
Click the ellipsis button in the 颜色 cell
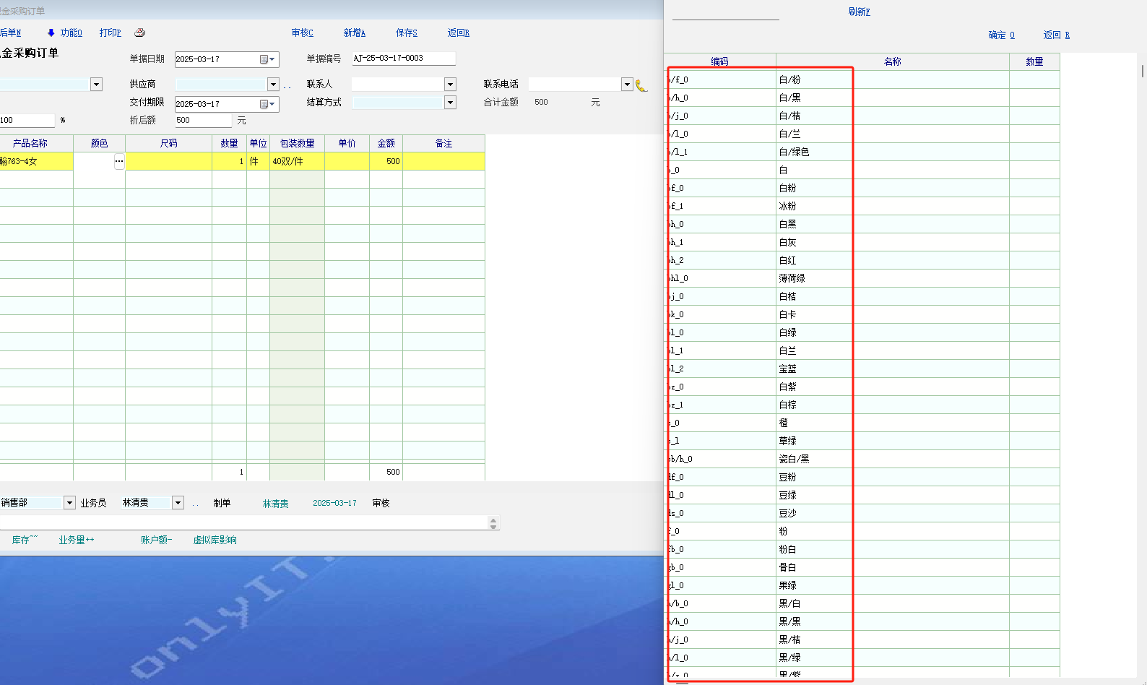[119, 162]
